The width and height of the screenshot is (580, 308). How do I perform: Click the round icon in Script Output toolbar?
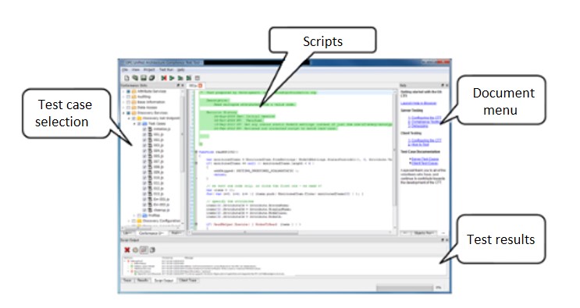click(x=135, y=250)
